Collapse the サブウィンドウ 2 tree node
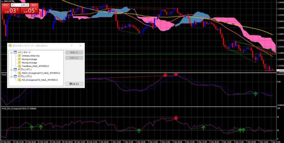The height and width of the screenshot is (143, 284). click(11, 76)
